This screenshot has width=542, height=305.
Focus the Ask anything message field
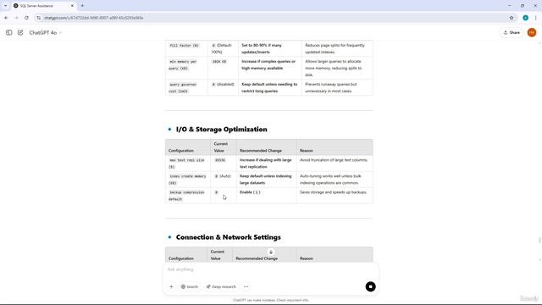pos(271,269)
